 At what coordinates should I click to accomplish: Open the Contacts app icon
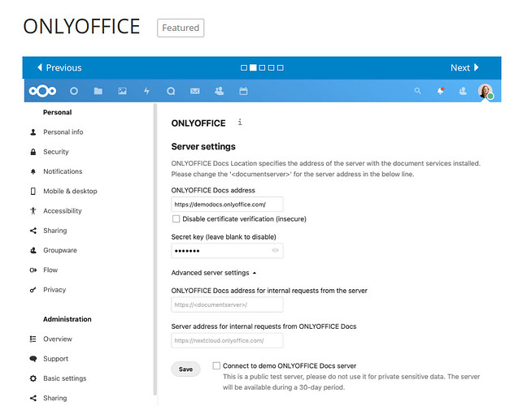pos(219,91)
